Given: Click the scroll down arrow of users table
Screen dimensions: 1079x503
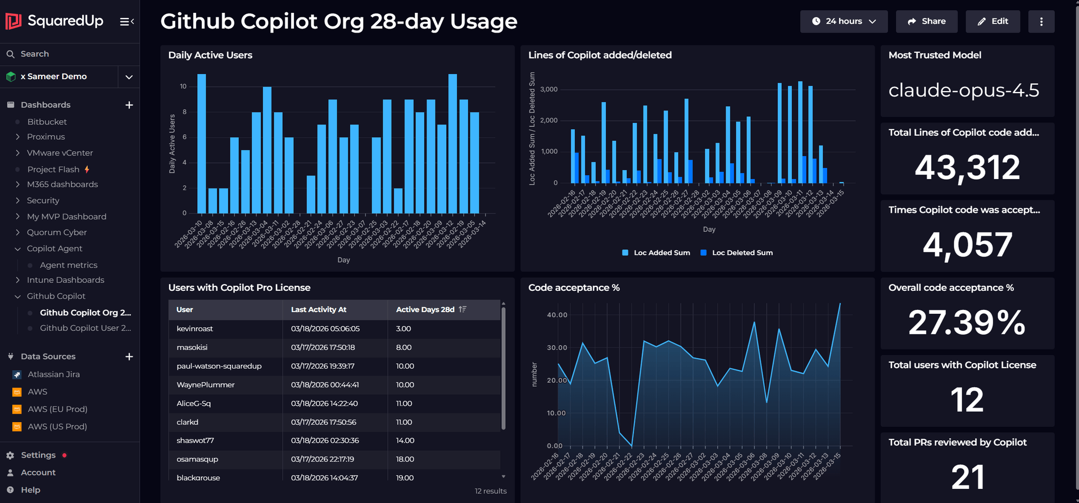Looking at the screenshot, I should tap(504, 477).
